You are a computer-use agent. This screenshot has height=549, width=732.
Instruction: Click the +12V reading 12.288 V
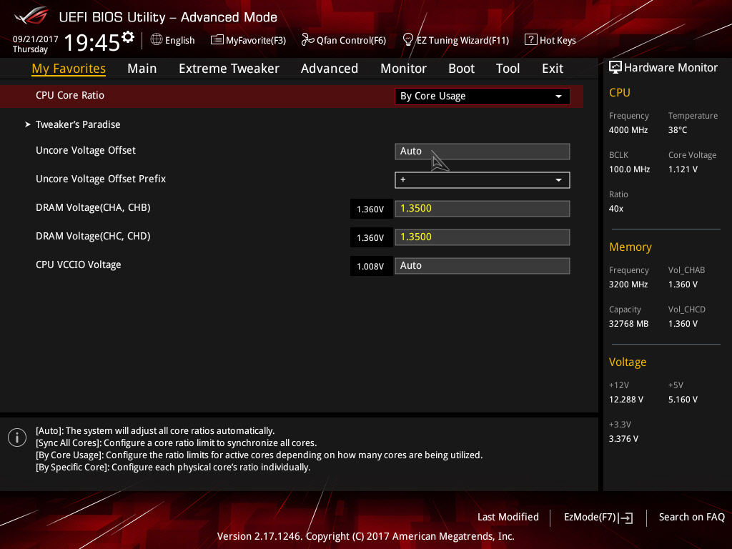coord(626,400)
